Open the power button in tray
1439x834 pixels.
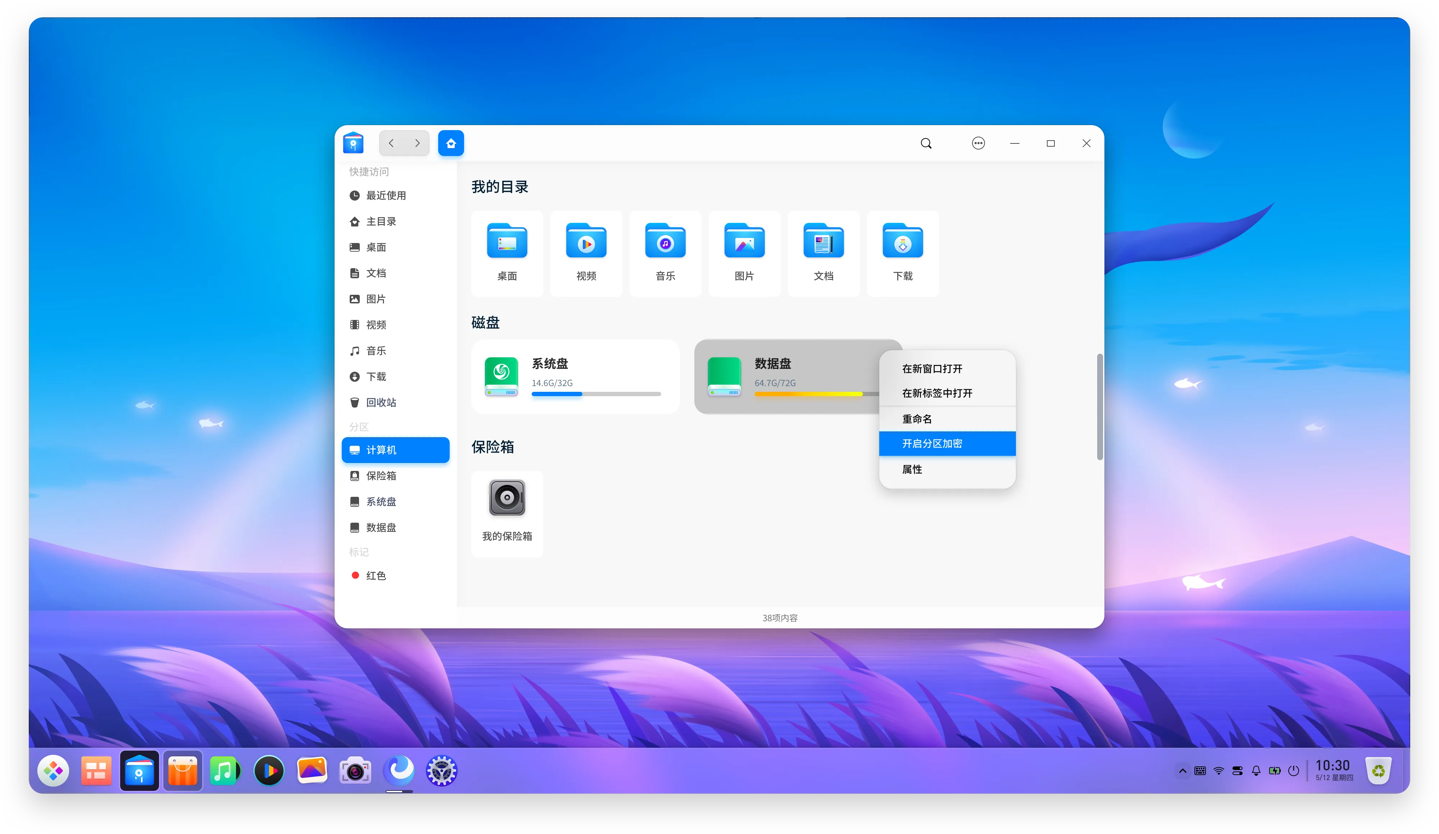coord(1293,771)
